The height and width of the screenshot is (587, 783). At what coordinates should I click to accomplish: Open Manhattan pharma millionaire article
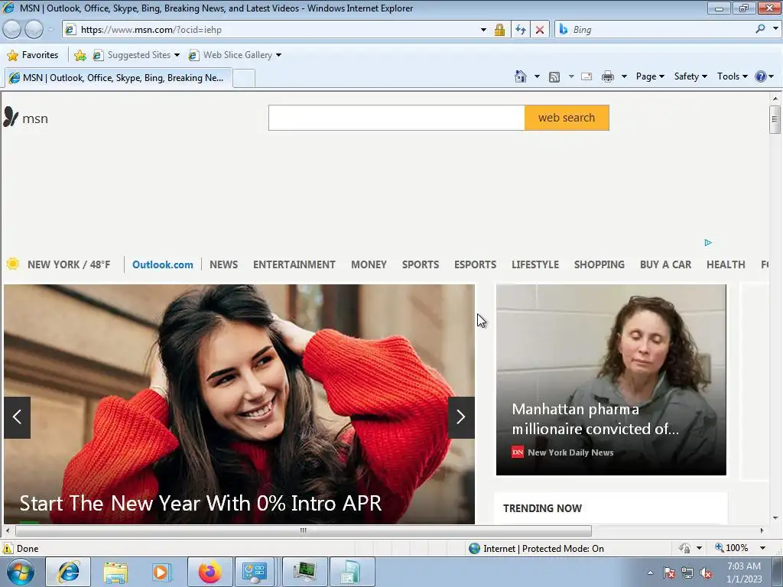click(611, 380)
